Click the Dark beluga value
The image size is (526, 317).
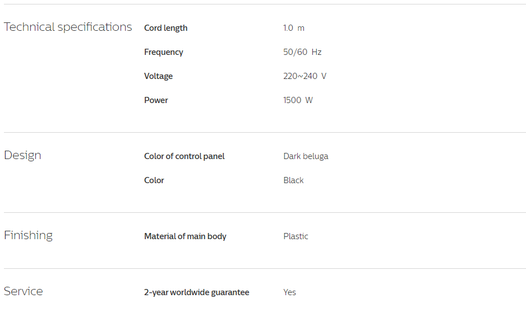pyautogui.click(x=306, y=156)
